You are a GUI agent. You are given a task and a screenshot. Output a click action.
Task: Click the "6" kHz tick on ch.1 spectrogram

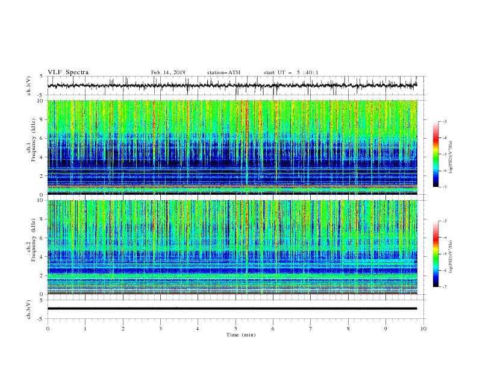(x=42, y=139)
